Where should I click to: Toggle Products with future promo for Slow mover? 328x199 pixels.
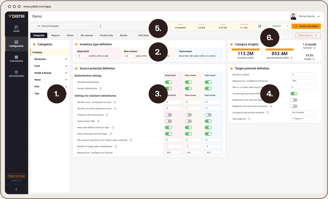coord(188,115)
